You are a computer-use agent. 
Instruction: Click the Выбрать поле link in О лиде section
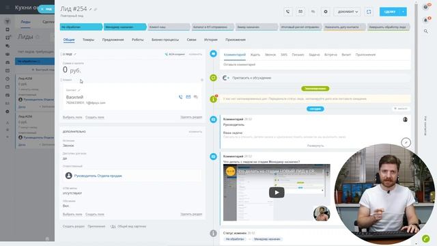click(x=72, y=117)
